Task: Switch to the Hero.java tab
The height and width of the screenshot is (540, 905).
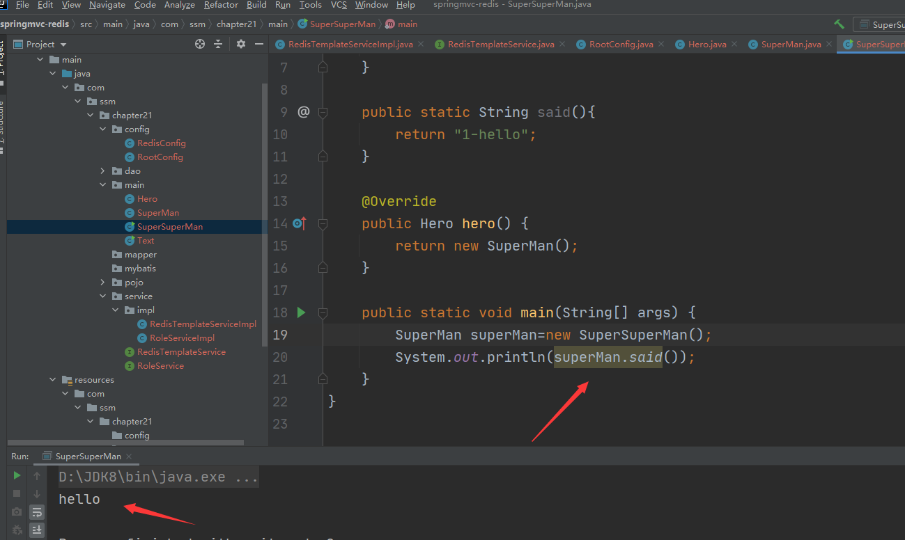Action: click(707, 44)
